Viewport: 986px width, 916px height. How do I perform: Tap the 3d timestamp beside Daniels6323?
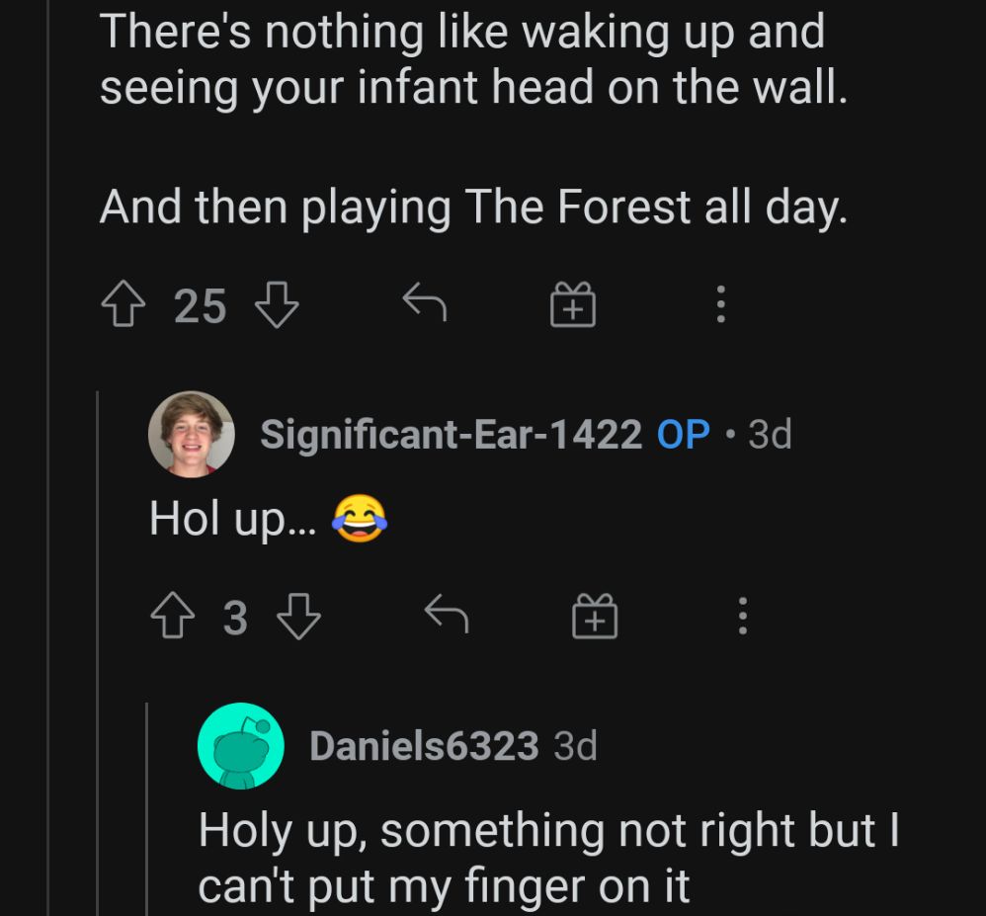tap(576, 746)
